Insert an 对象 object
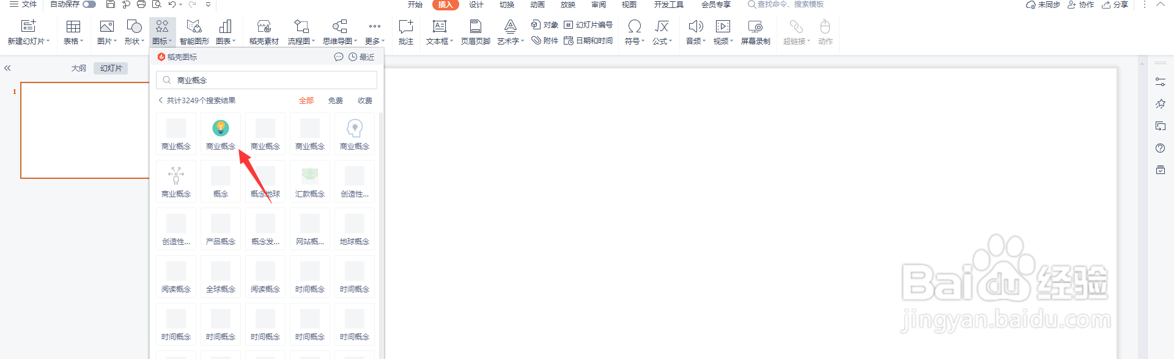 pyautogui.click(x=545, y=25)
